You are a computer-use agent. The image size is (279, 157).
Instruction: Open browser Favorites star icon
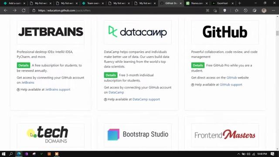[236, 10]
